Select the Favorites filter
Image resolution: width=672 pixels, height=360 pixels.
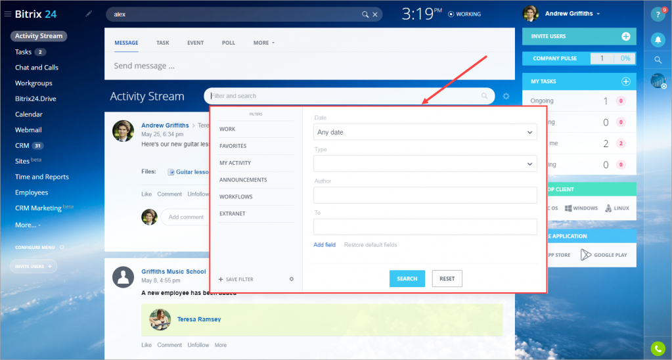tap(256, 146)
